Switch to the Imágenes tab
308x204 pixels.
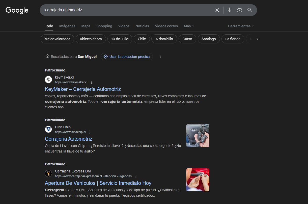(x=67, y=26)
